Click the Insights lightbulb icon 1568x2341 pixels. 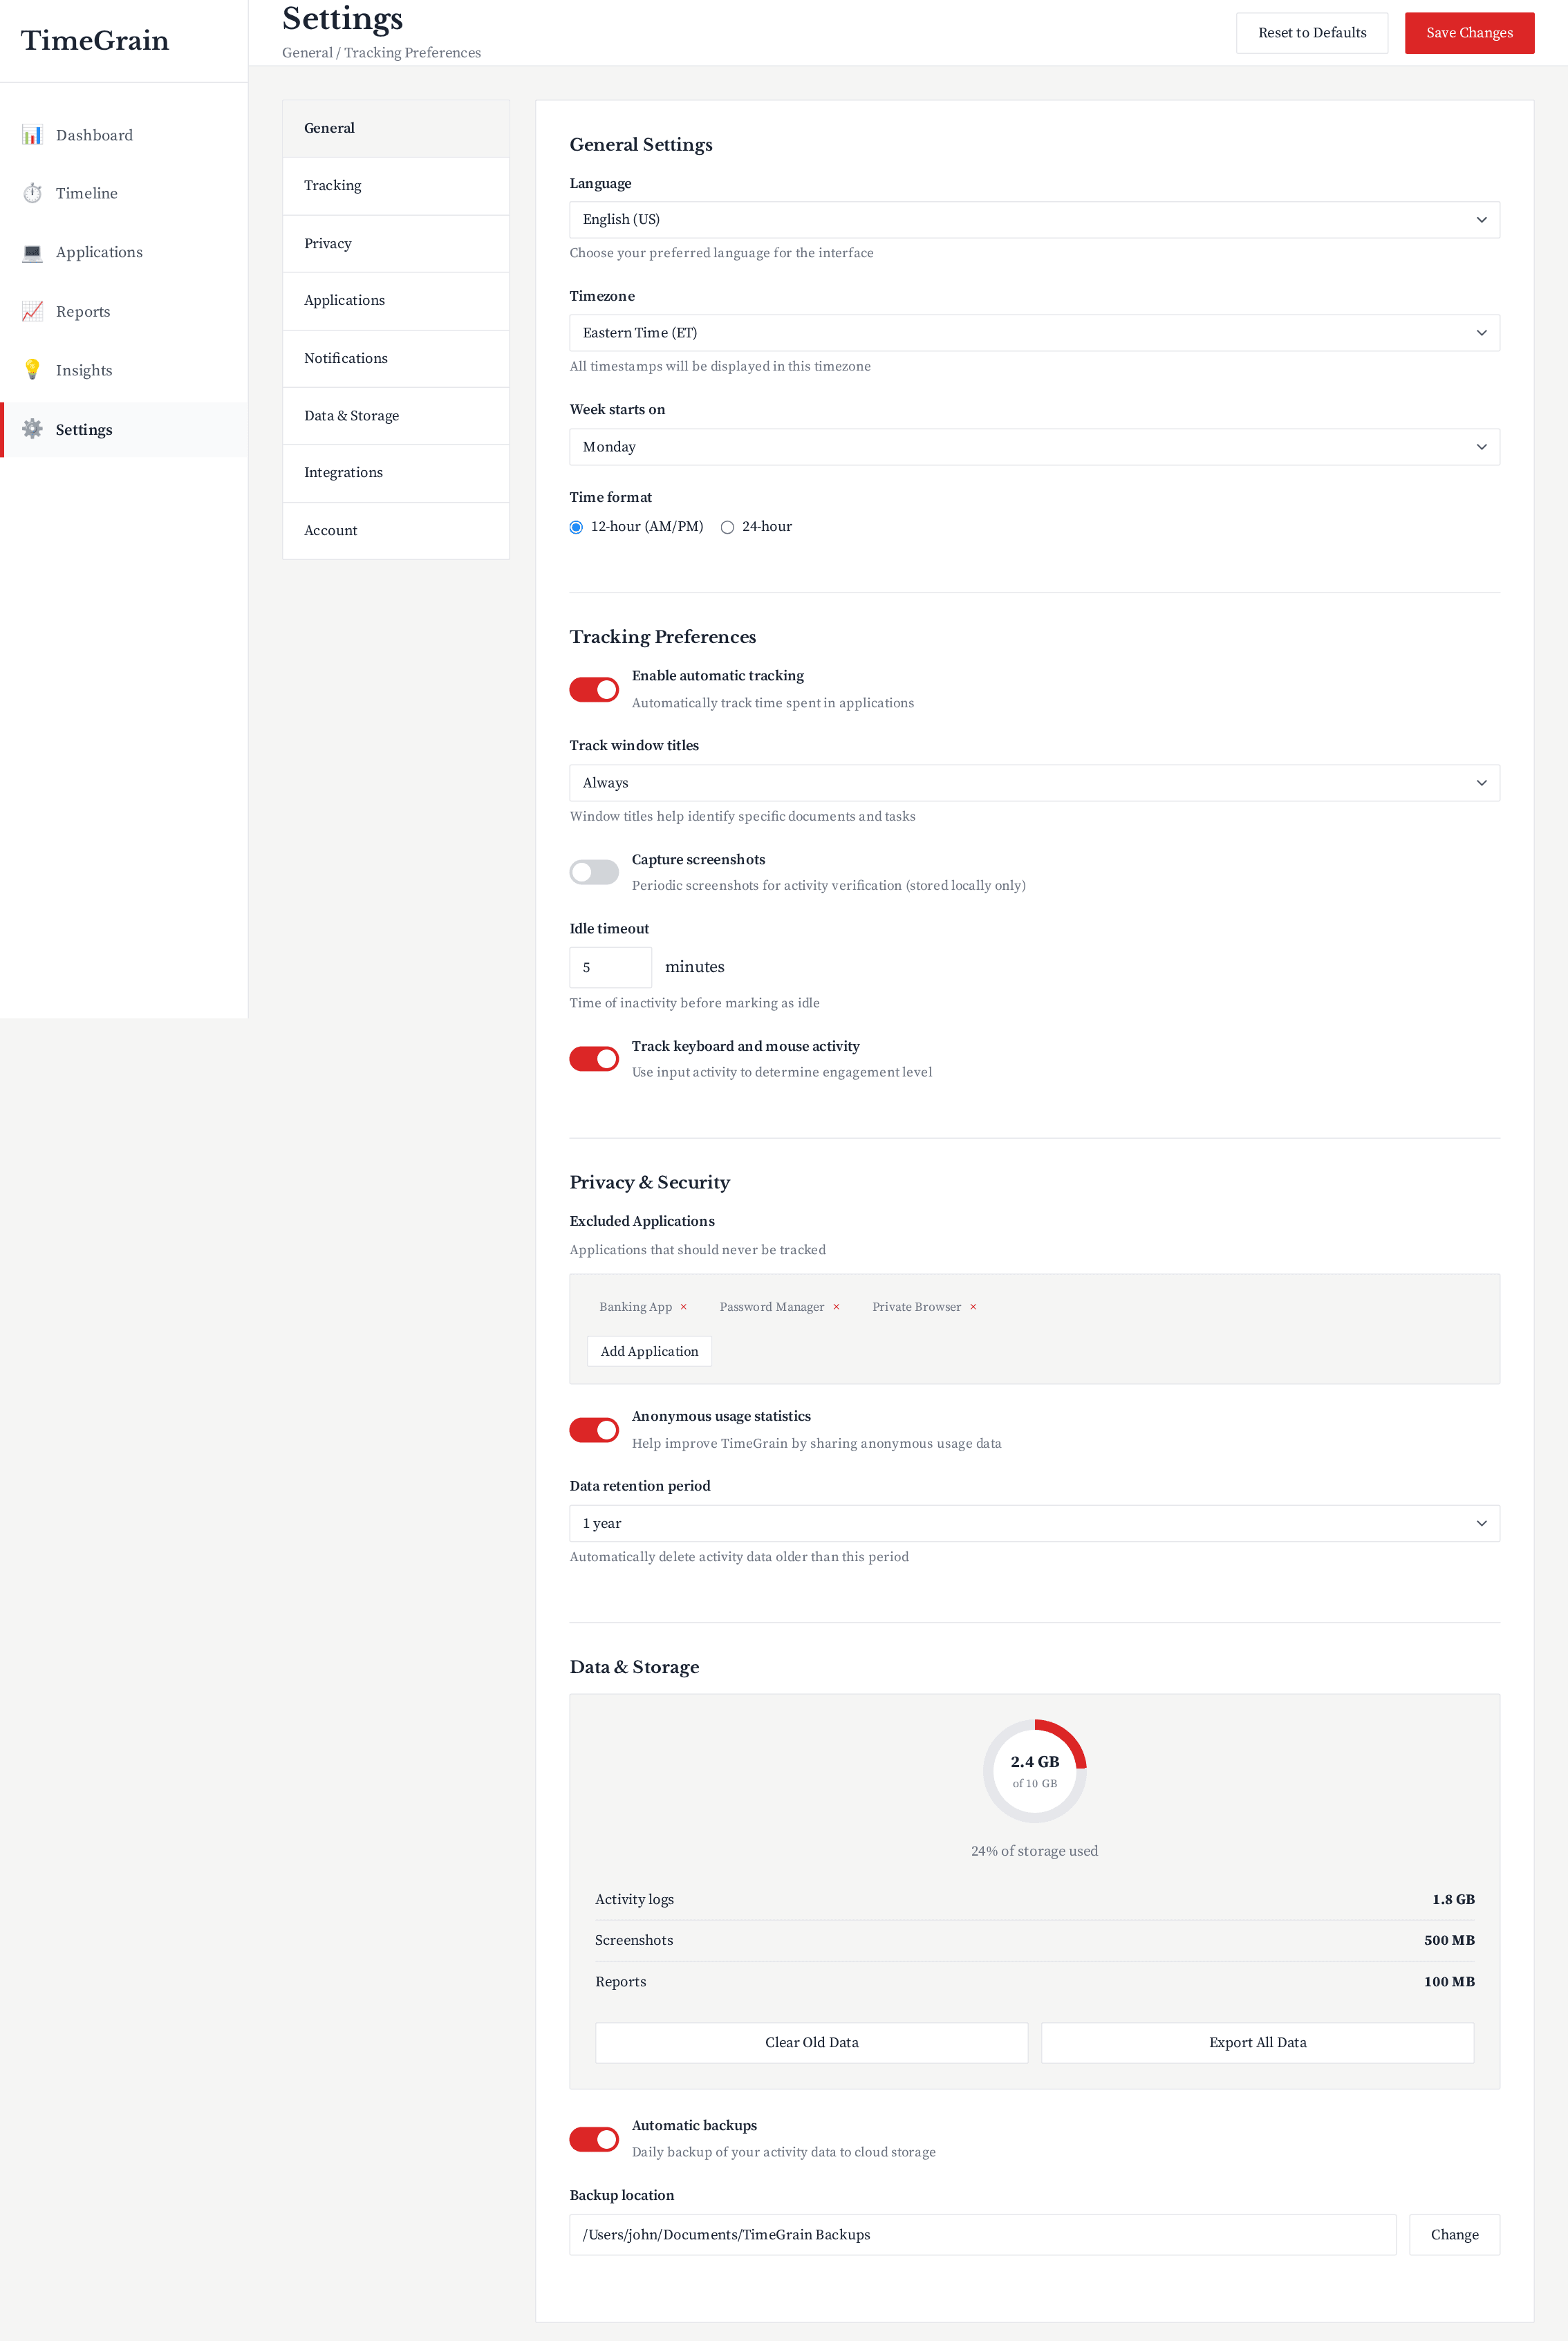(x=32, y=370)
